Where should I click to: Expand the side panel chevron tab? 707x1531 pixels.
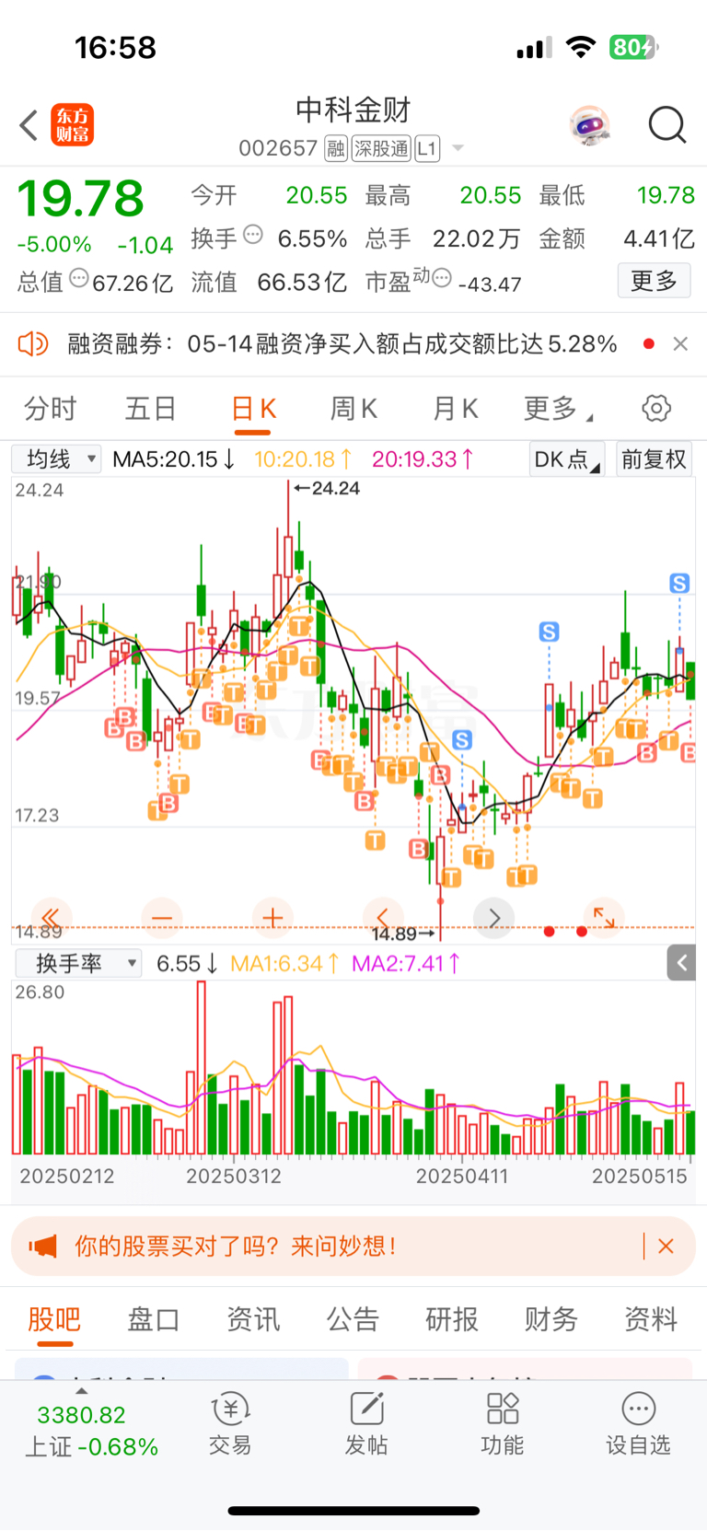[x=681, y=963]
